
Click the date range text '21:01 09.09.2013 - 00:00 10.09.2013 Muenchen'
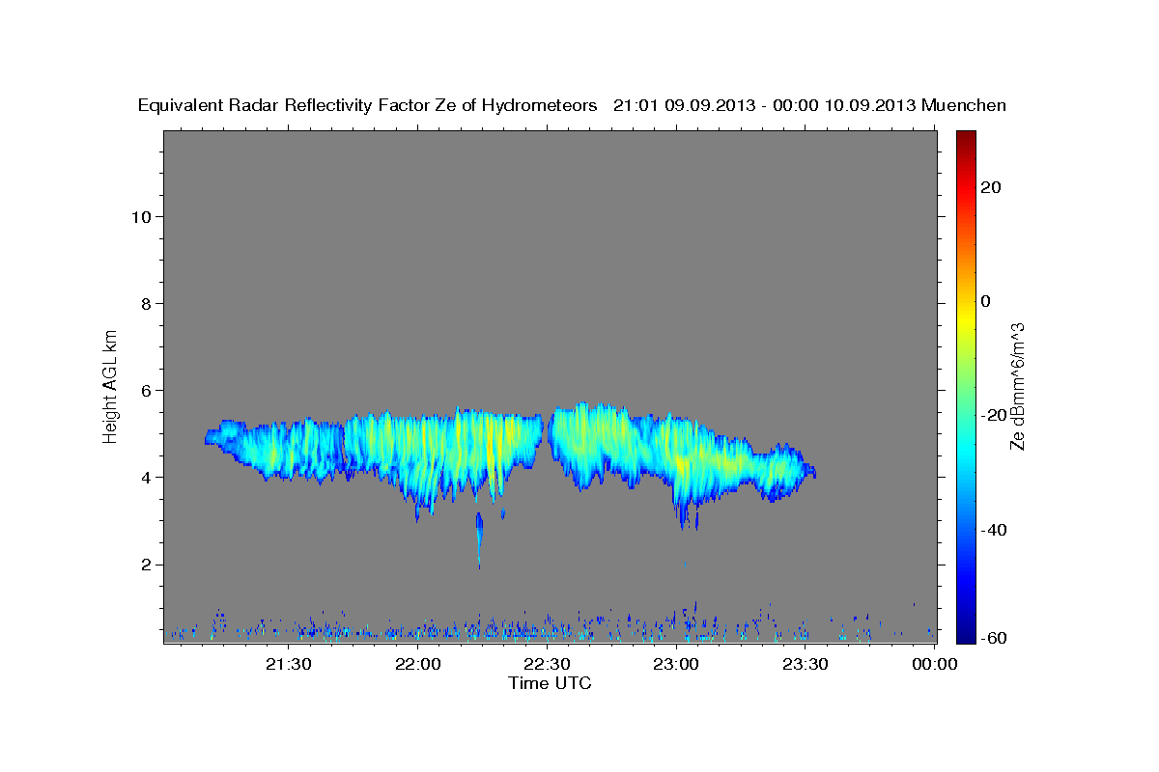tap(810, 105)
